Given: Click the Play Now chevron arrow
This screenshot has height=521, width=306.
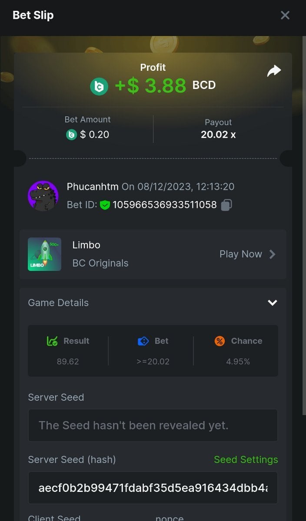Looking at the screenshot, I should [x=273, y=254].
